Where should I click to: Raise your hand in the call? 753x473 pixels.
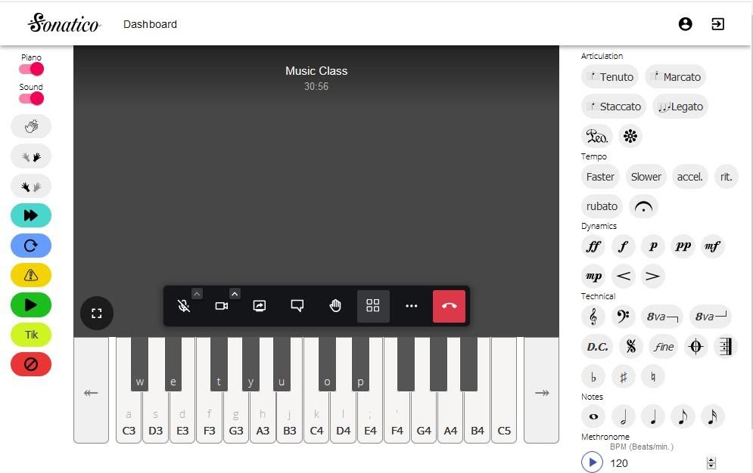click(x=335, y=306)
